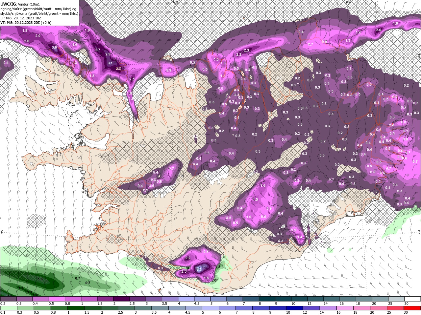The image size is (421, 315).
Task: Click the 1.4 precipitation value on the map
Action: (x=300, y=237)
